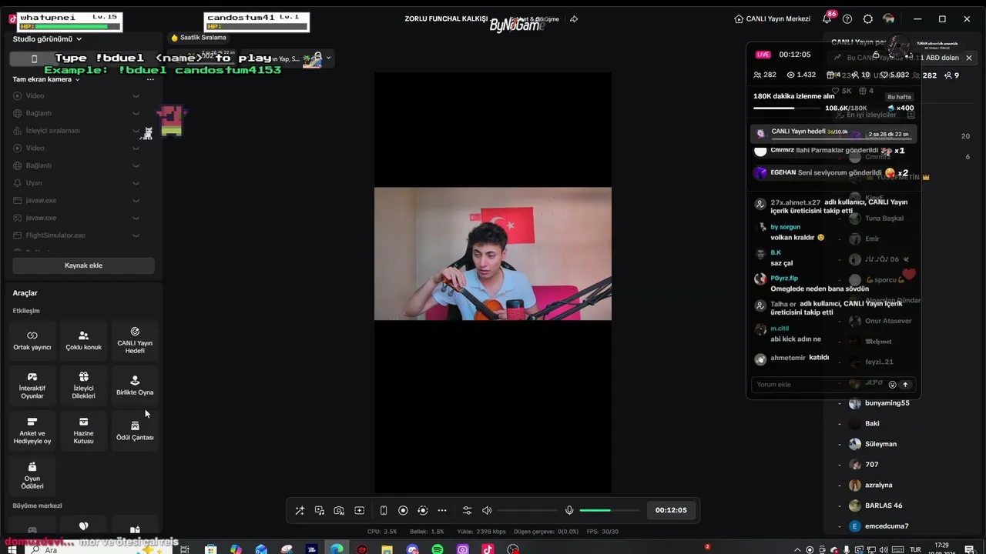Viewport: 986px width, 554px height.
Task: Expand the dropdown beside the stream title avatar
Action: coord(328,58)
